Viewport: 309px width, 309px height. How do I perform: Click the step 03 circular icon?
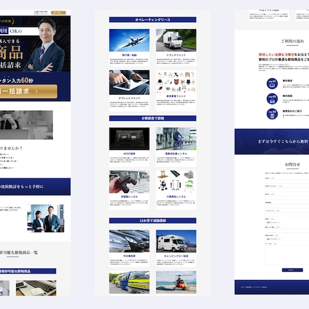click(x=272, y=114)
